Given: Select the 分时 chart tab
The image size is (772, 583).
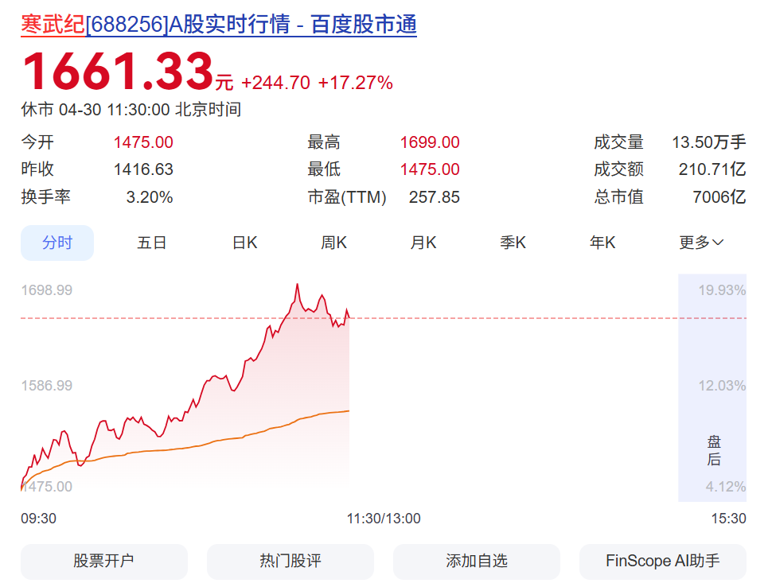Looking at the screenshot, I should pyautogui.click(x=57, y=243).
